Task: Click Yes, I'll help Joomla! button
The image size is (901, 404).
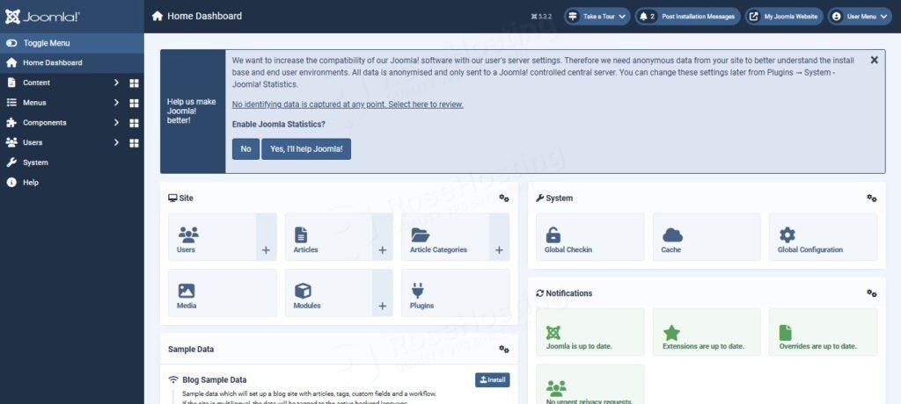Action: tap(306, 148)
